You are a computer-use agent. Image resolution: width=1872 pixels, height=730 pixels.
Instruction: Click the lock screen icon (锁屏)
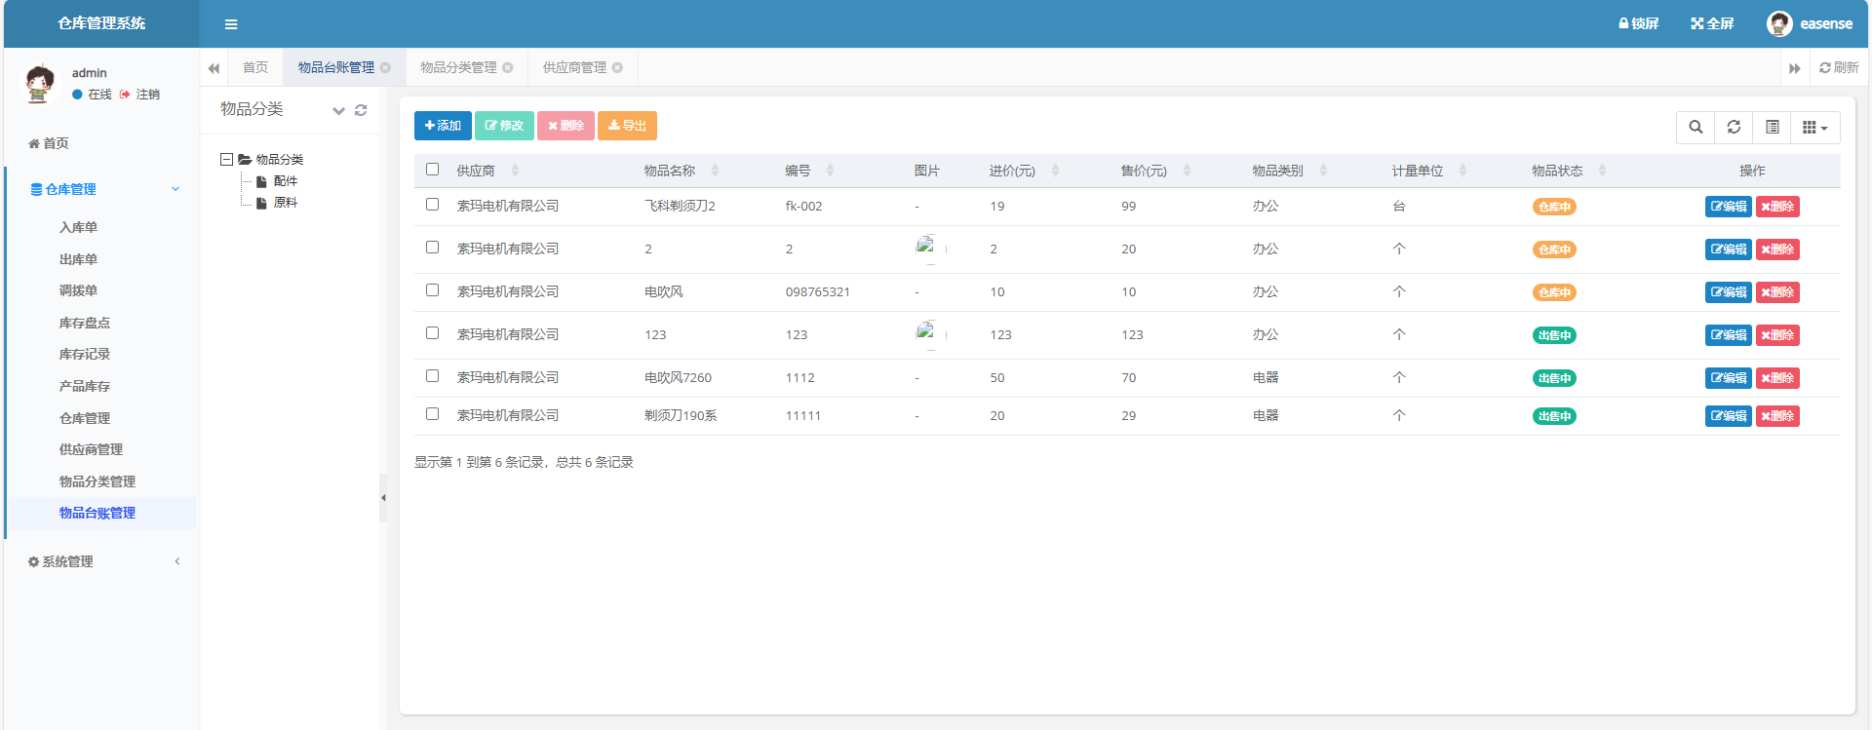pos(1638,23)
